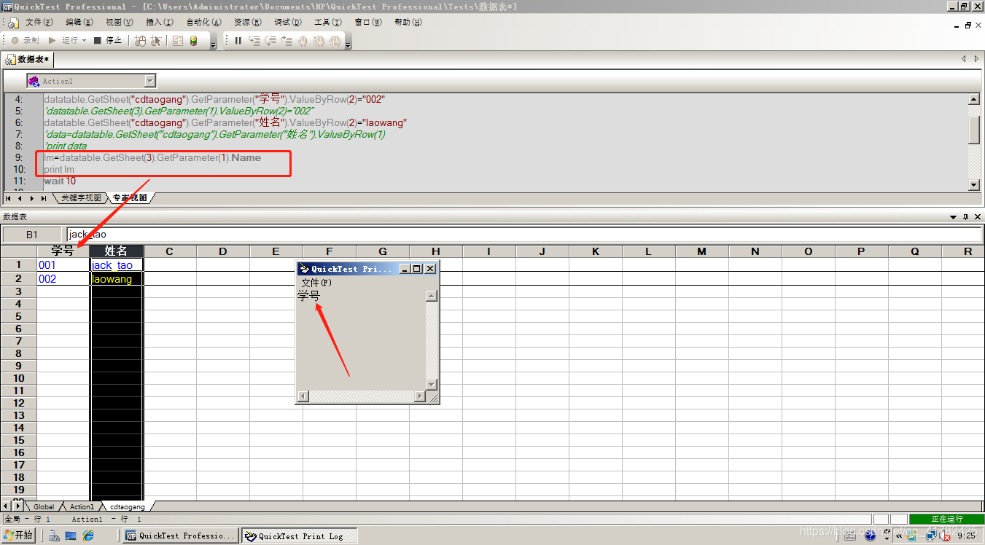Switch to the Action1 sheet tab
Screen dimensions: 985x545
(82, 506)
